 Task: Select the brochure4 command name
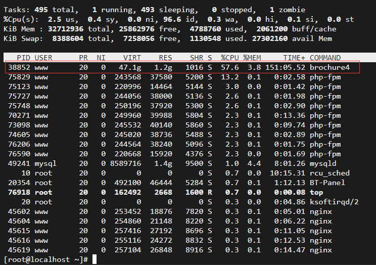coord(330,67)
